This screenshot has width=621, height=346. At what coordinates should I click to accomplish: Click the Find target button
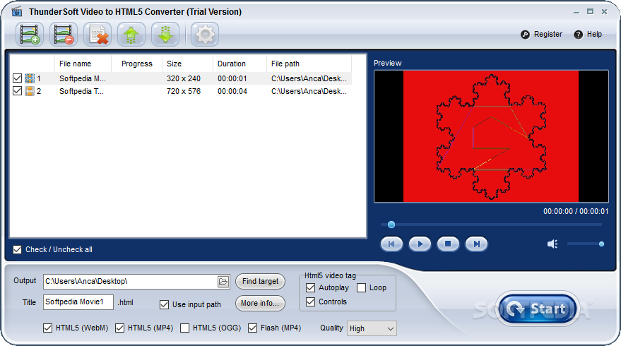(260, 282)
